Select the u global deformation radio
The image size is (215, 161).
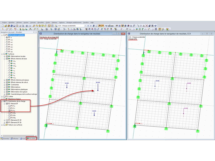(7, 37)
